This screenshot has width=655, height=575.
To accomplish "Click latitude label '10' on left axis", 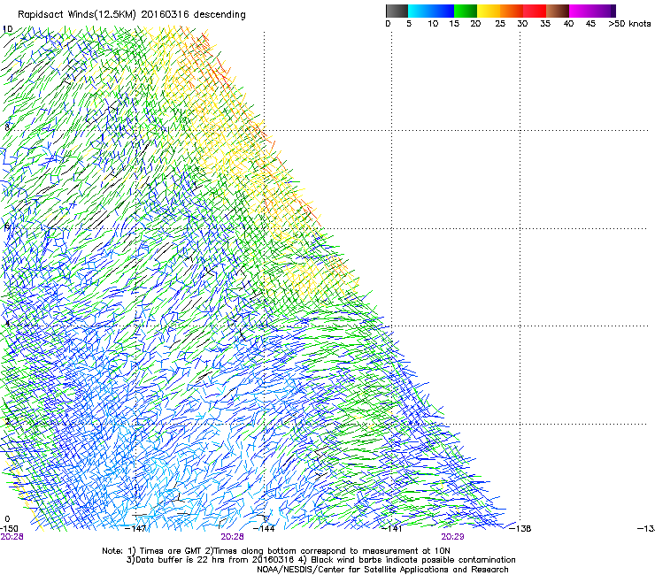I will coord(8,29).
